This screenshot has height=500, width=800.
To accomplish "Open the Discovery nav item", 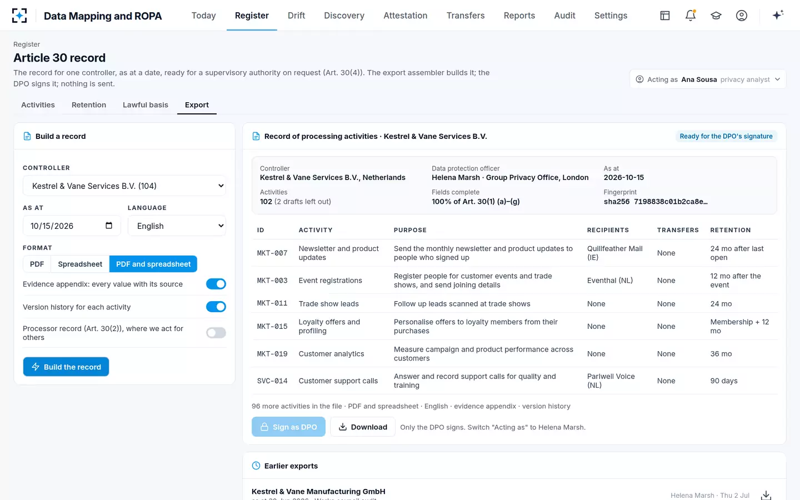I will click(x=344, y=16).
